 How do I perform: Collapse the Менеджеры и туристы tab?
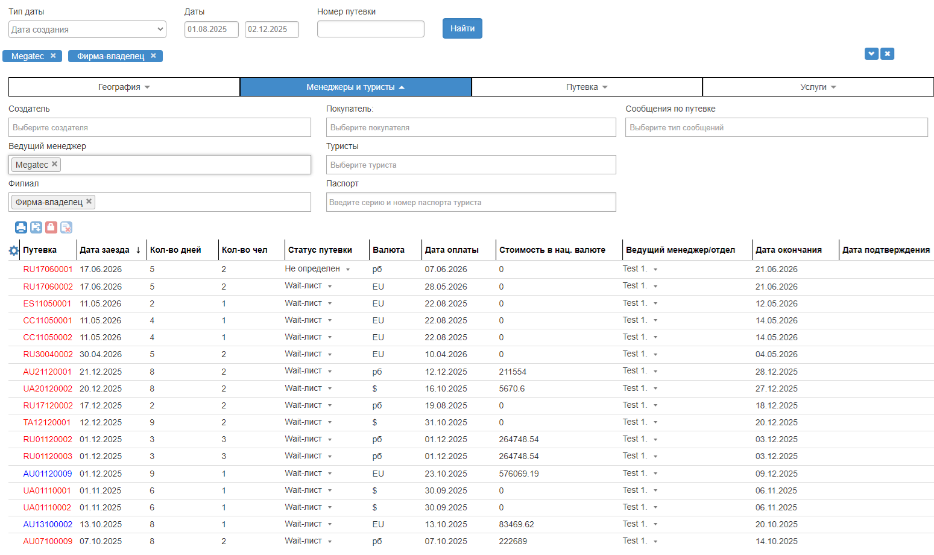pyautogui.click(x=355, y=87)
